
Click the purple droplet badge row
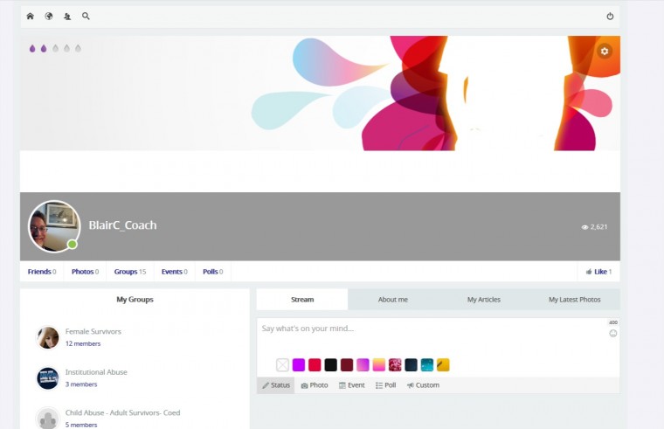[55, 48]
